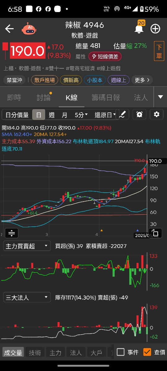The height and width of the screenshot is (371, 167).
Task: Tap the 5MA 162.40 indicator label
Action: [x=17, y=134]
